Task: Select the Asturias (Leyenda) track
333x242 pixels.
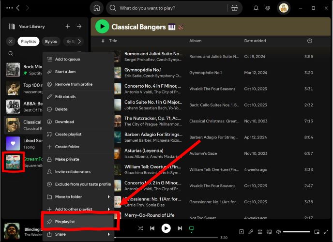Action: pos(144,151)
